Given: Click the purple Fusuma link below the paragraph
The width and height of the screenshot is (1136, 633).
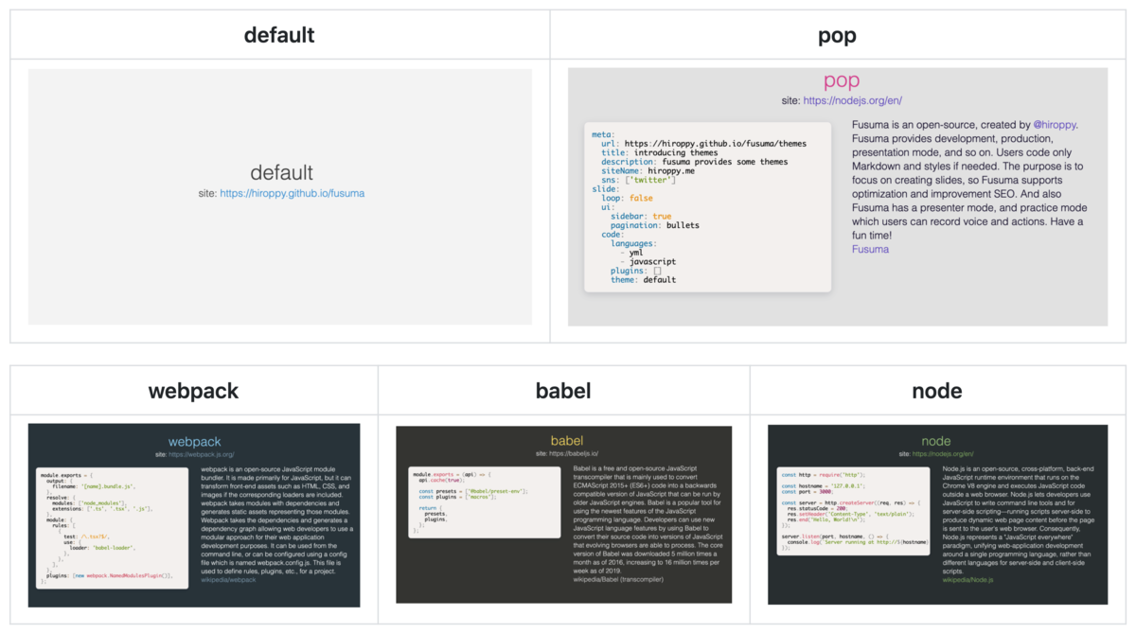Looking at the screenshot, I should pos(870,250).
